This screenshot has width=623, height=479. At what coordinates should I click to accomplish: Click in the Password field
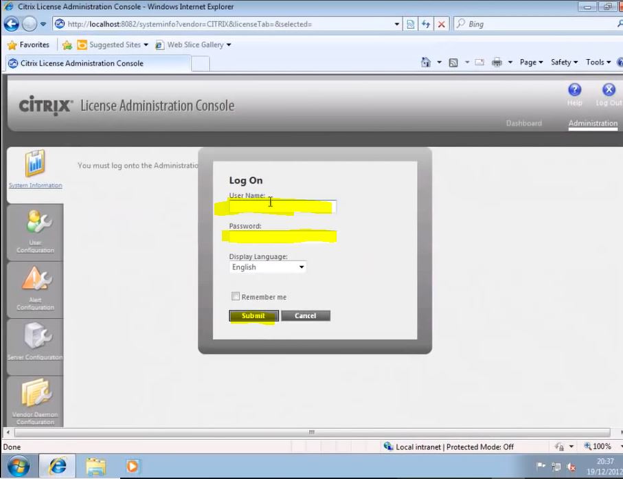[282, 236]
